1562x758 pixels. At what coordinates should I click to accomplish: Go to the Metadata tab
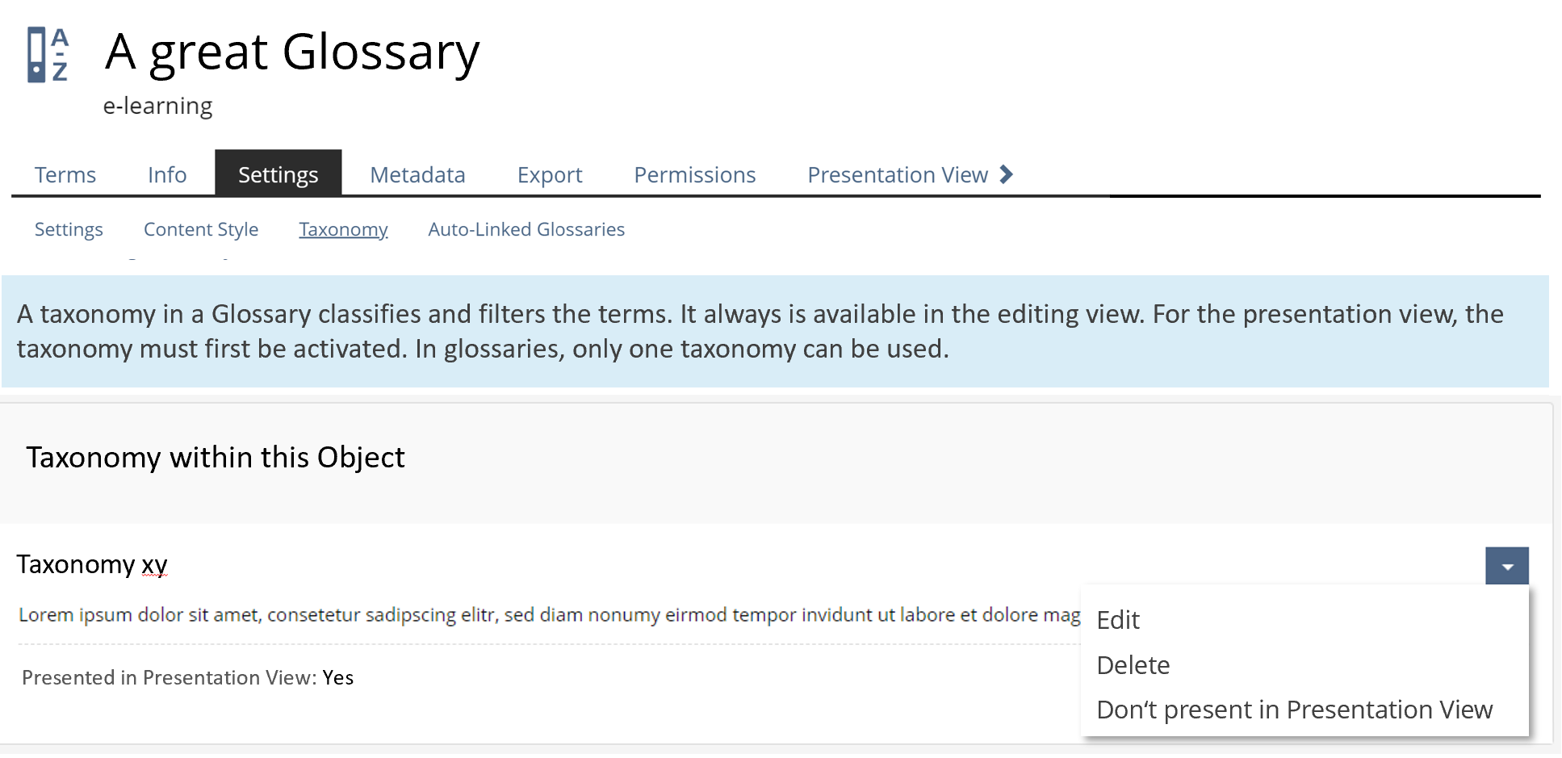[417, 174]
